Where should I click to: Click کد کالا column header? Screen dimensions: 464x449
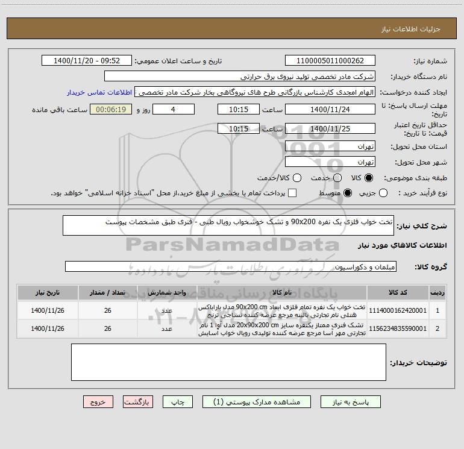pos(398,292)
